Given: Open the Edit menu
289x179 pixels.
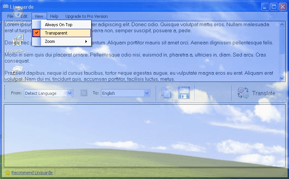Looking at the screenshot, I should click(24, 16).
